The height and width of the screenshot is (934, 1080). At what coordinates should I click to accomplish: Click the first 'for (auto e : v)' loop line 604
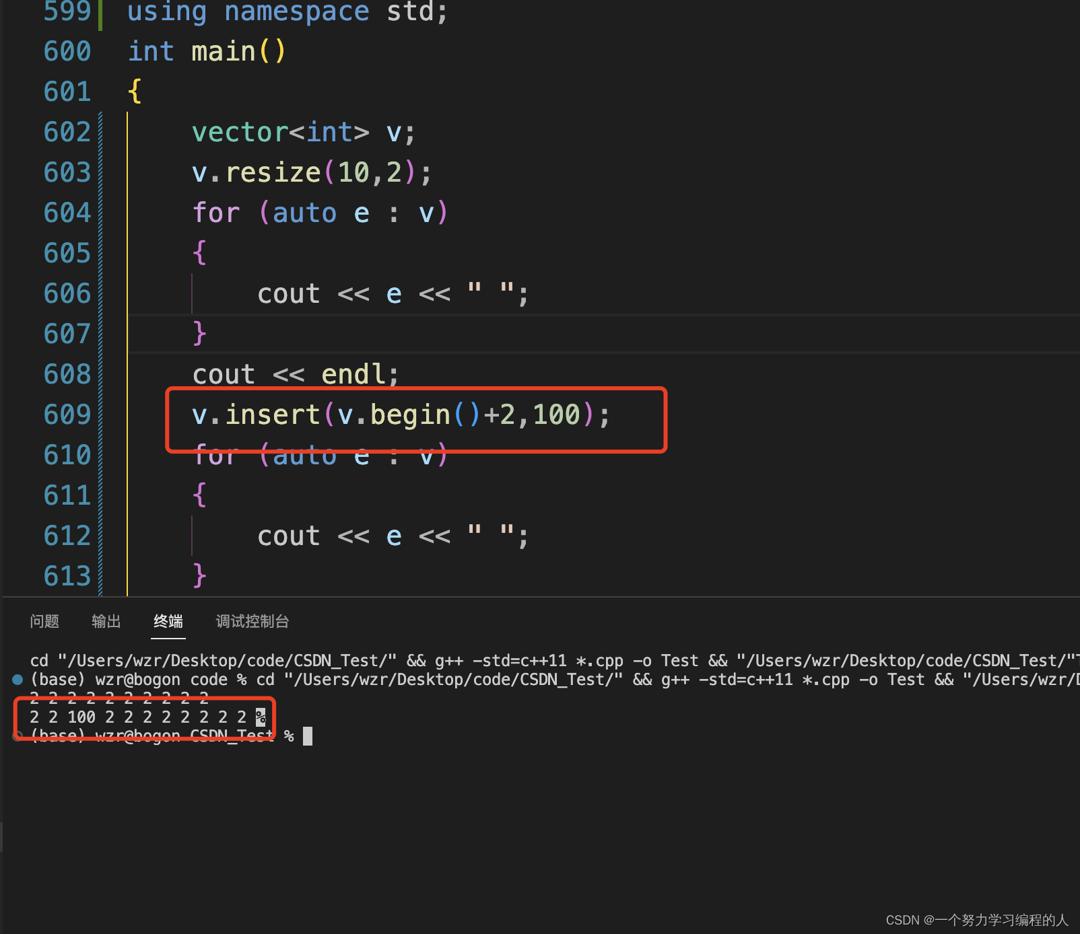tap(320, 213)
